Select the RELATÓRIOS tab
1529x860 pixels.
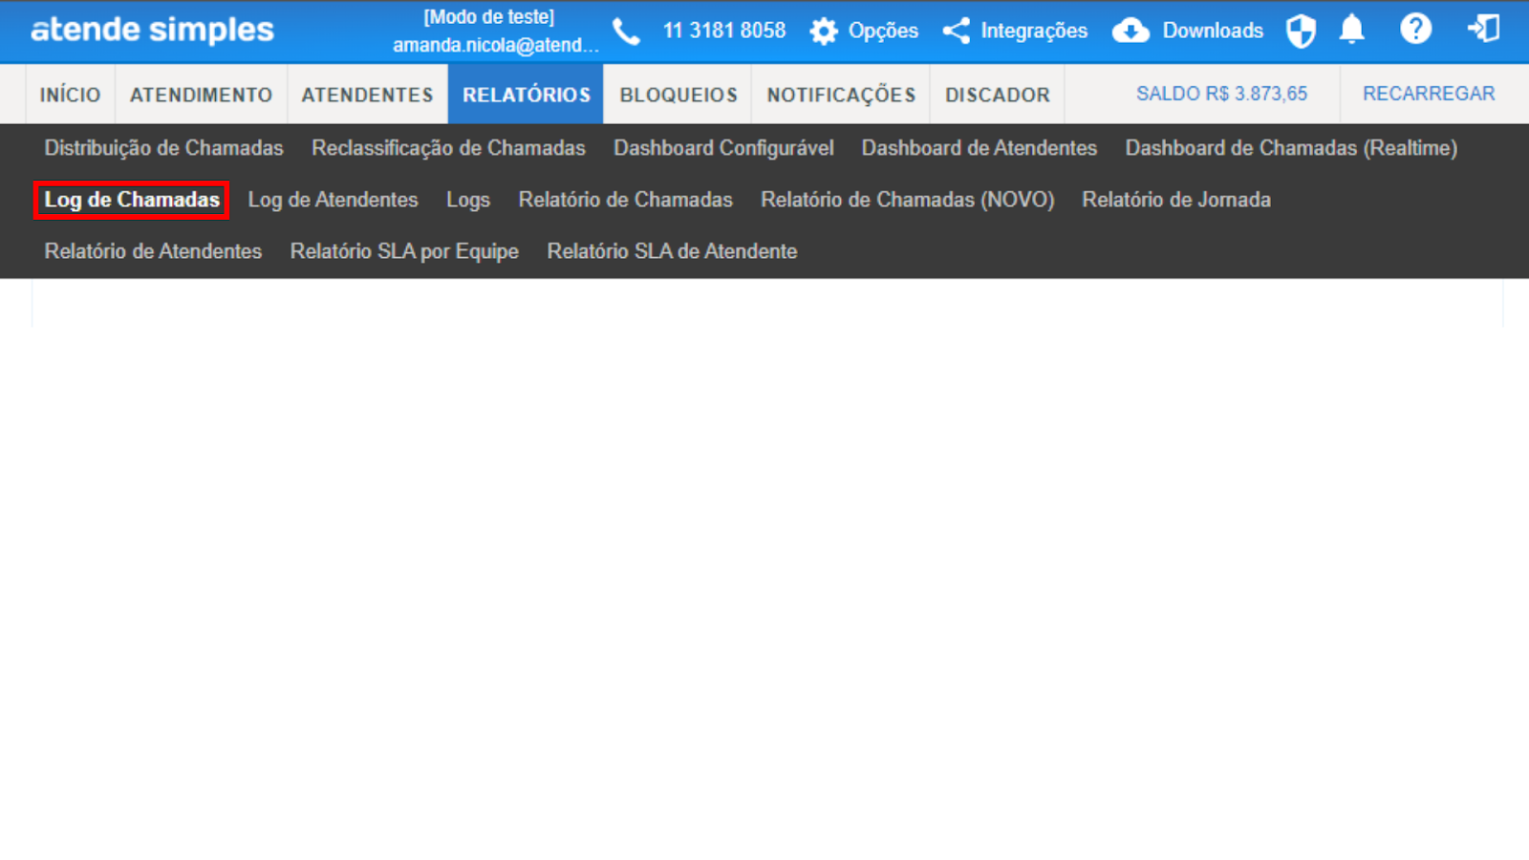click(x=526, y=95)
